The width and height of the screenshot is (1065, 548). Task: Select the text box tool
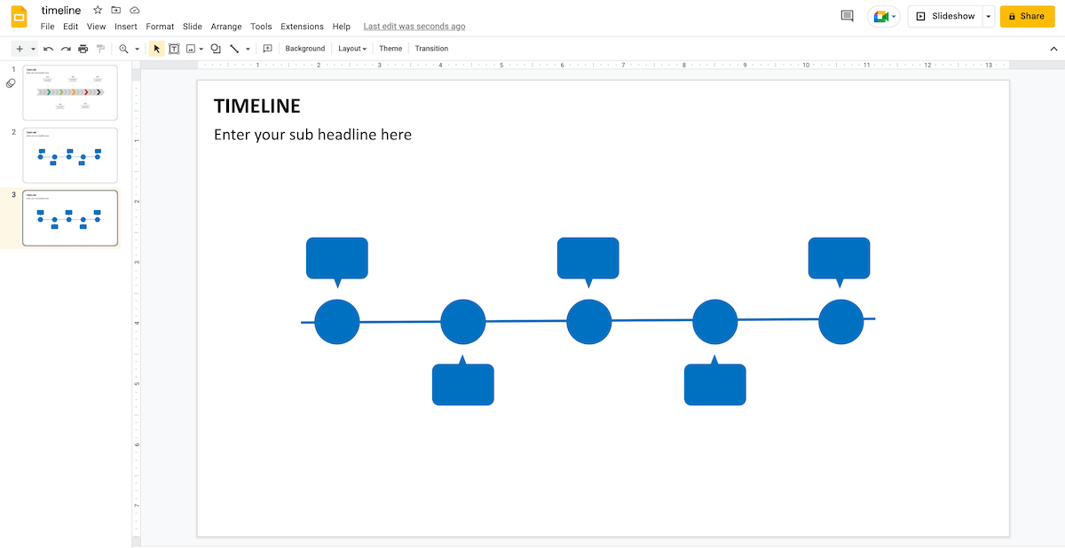pyautogui.click(x=174, y=49)
